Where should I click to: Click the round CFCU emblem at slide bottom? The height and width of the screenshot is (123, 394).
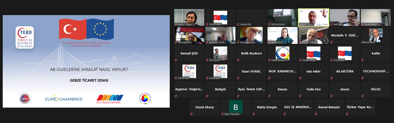click(25, 99)
